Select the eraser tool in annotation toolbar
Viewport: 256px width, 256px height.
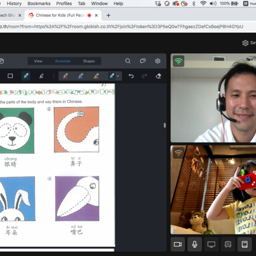click(158, 76)
